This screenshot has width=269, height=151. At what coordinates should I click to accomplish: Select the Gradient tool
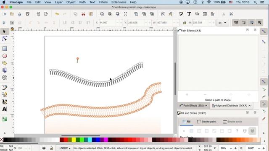[5, 119]
